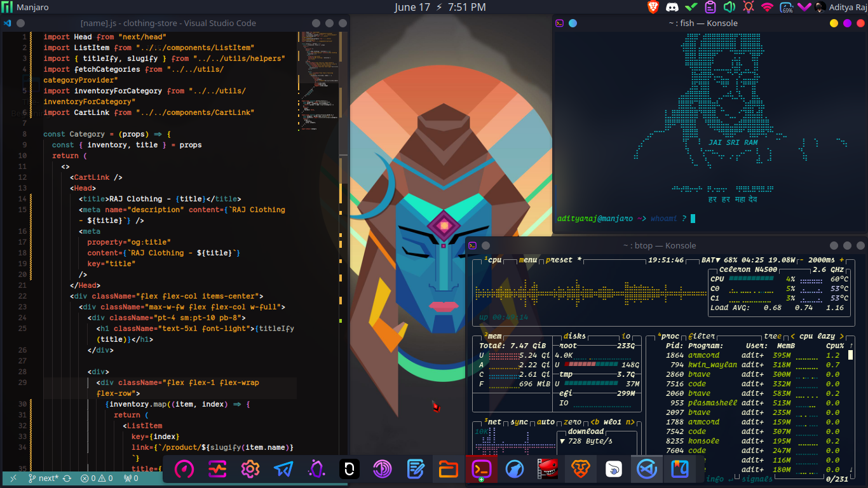The image size is (868, 488).
Task: Click the VS Code remote window indicator
Action: 13,478
